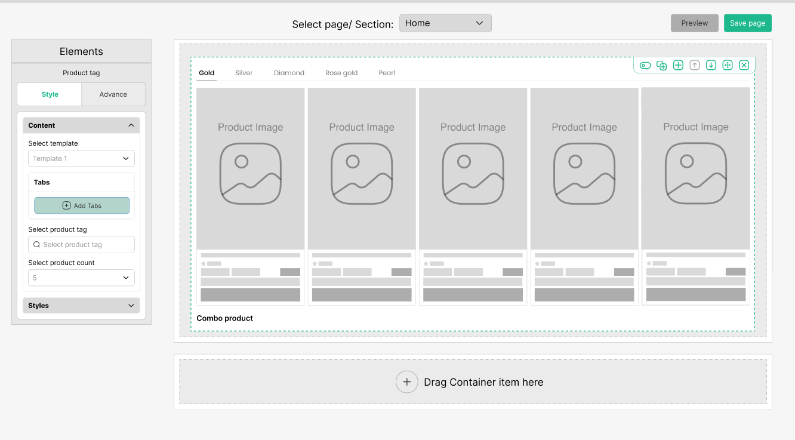
Task: Click the search icon in product tag field
Action: click(x=36, y=244)
